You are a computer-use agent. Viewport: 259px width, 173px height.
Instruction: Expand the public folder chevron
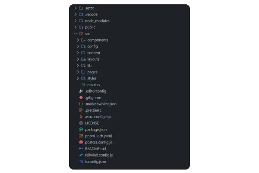76,27
